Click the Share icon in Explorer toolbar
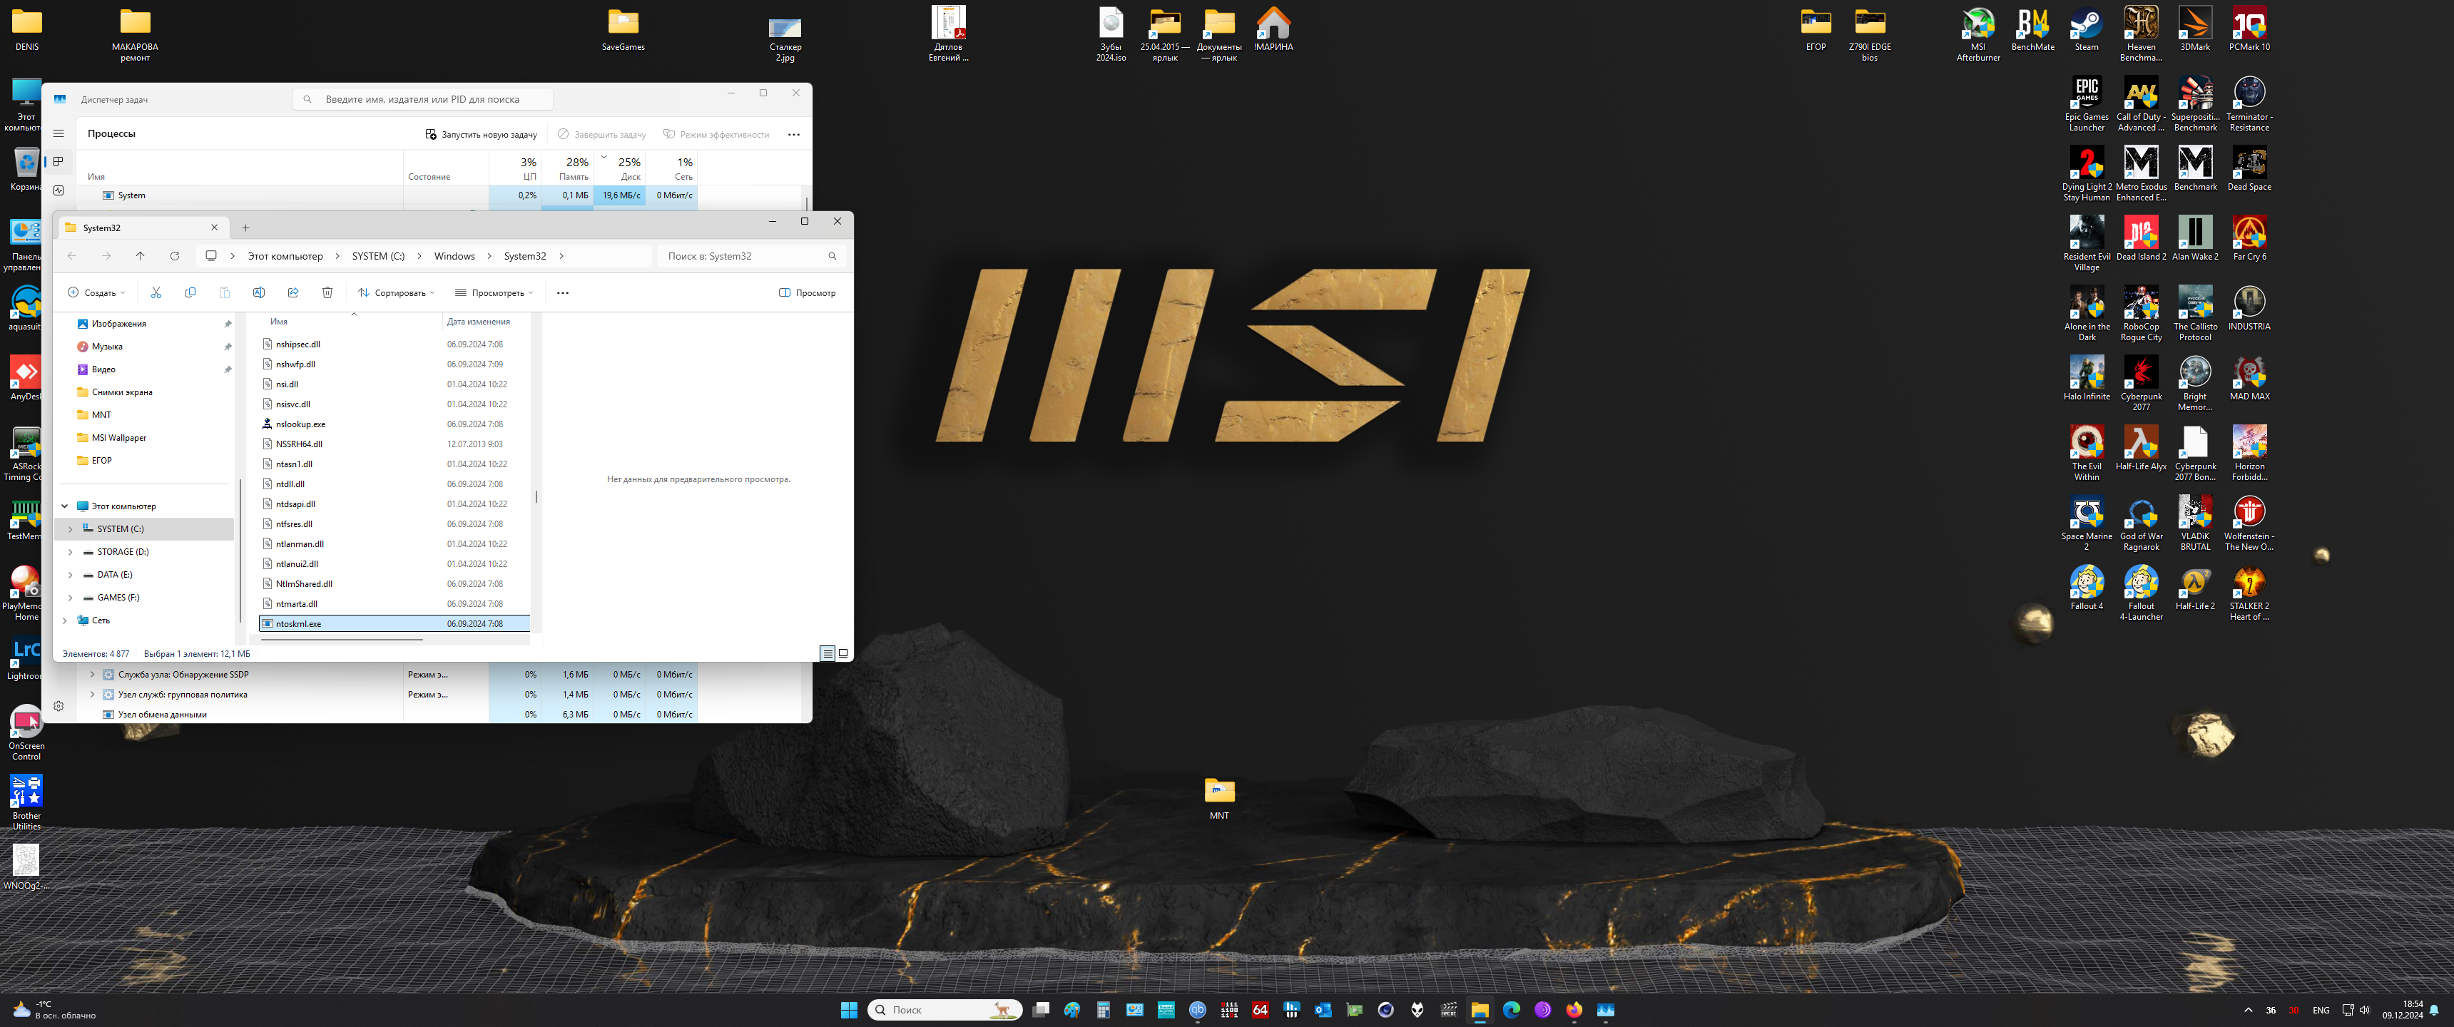 (293, 292)
